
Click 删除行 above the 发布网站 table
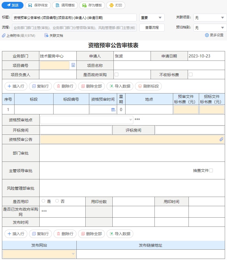(x=65, y=234)
